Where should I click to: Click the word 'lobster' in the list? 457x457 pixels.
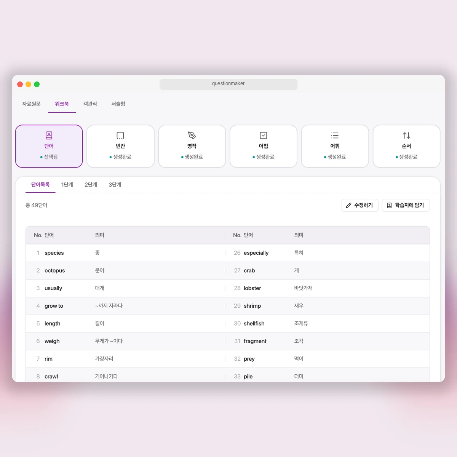[252, 288]
